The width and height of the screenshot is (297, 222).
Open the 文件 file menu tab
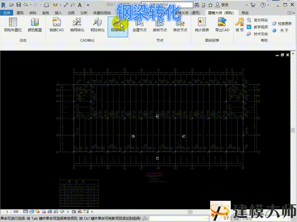(x=6, y=13)
